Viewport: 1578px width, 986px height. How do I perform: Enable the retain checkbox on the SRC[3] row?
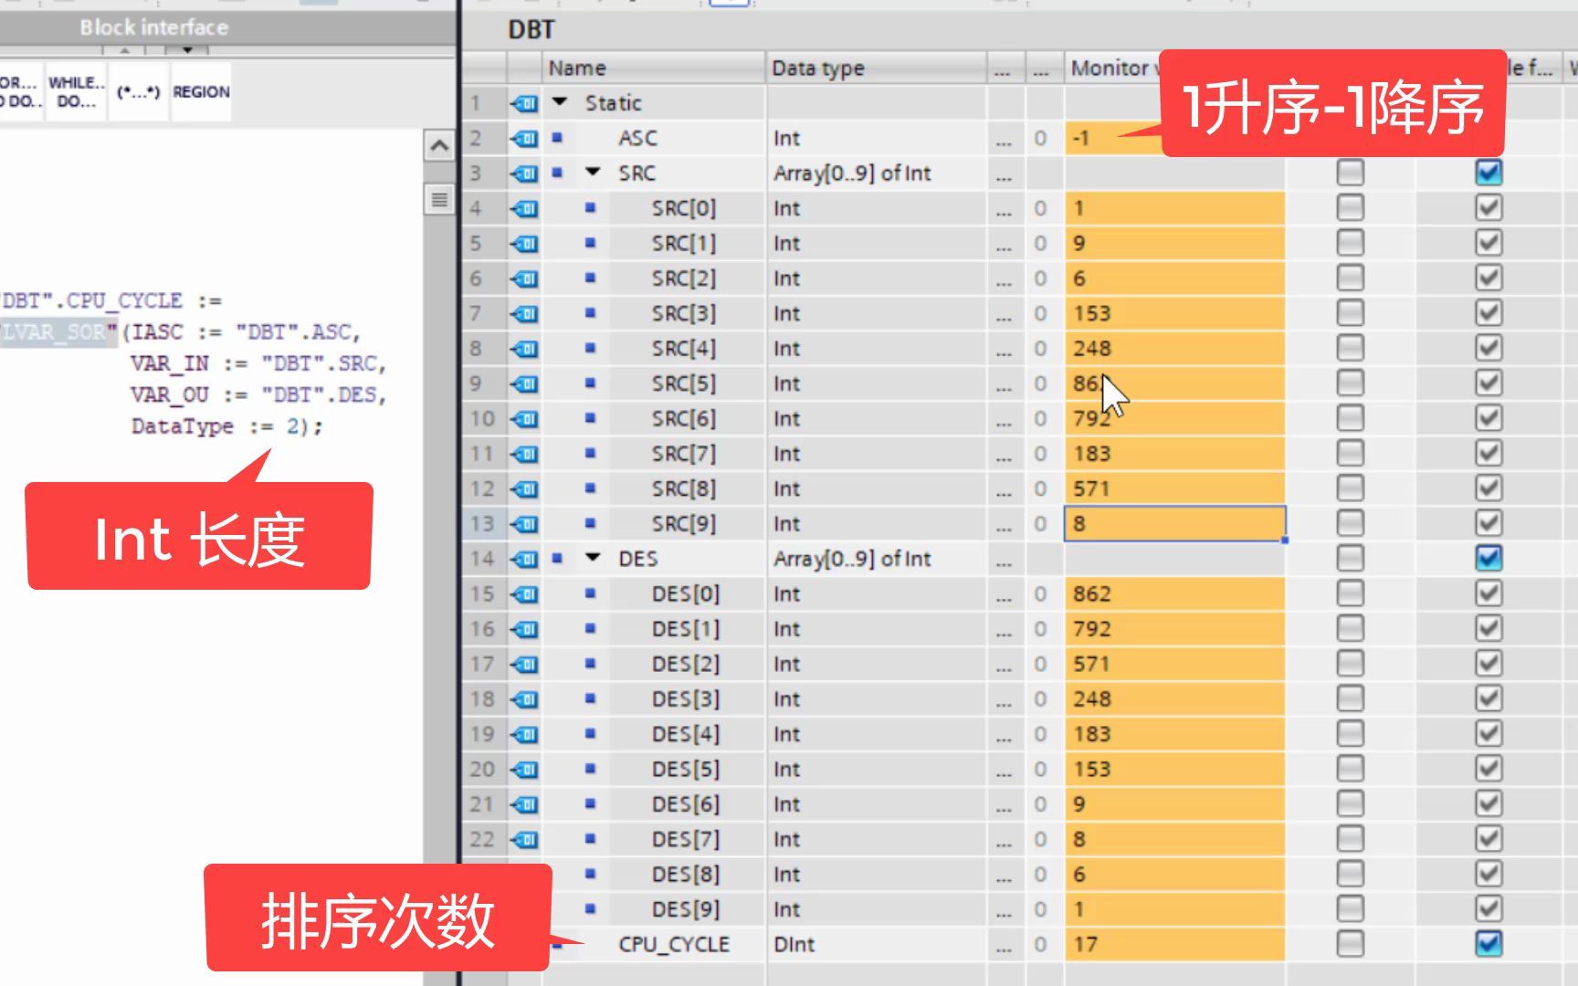coord(1350,312)
